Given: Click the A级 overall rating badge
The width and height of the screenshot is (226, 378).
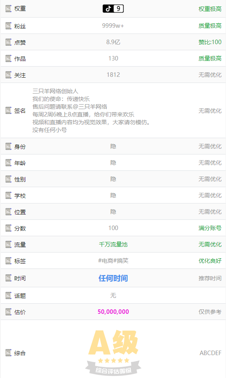Looking at the screenshot, I should [x=113, y=352].
